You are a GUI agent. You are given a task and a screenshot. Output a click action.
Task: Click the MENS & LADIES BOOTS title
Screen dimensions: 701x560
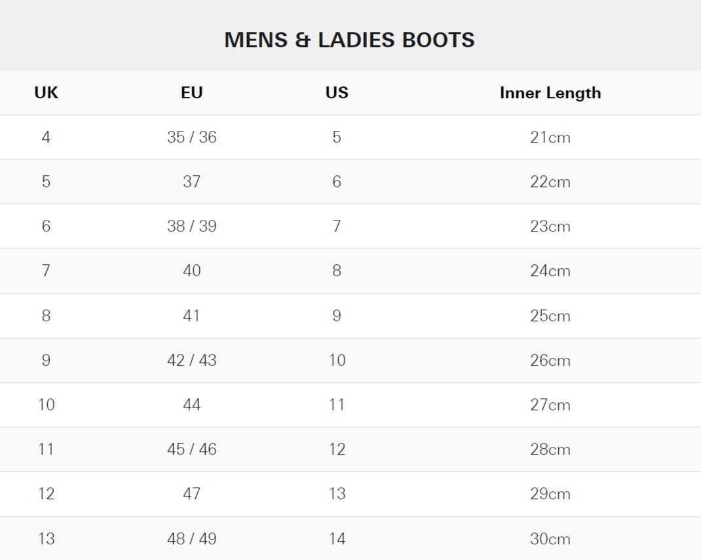coord(349,40)
